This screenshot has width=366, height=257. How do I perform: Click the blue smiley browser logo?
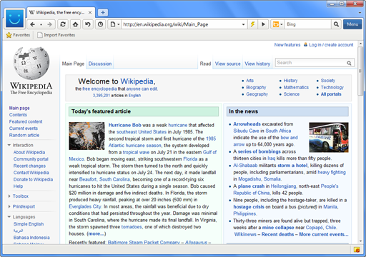(14, 19)
